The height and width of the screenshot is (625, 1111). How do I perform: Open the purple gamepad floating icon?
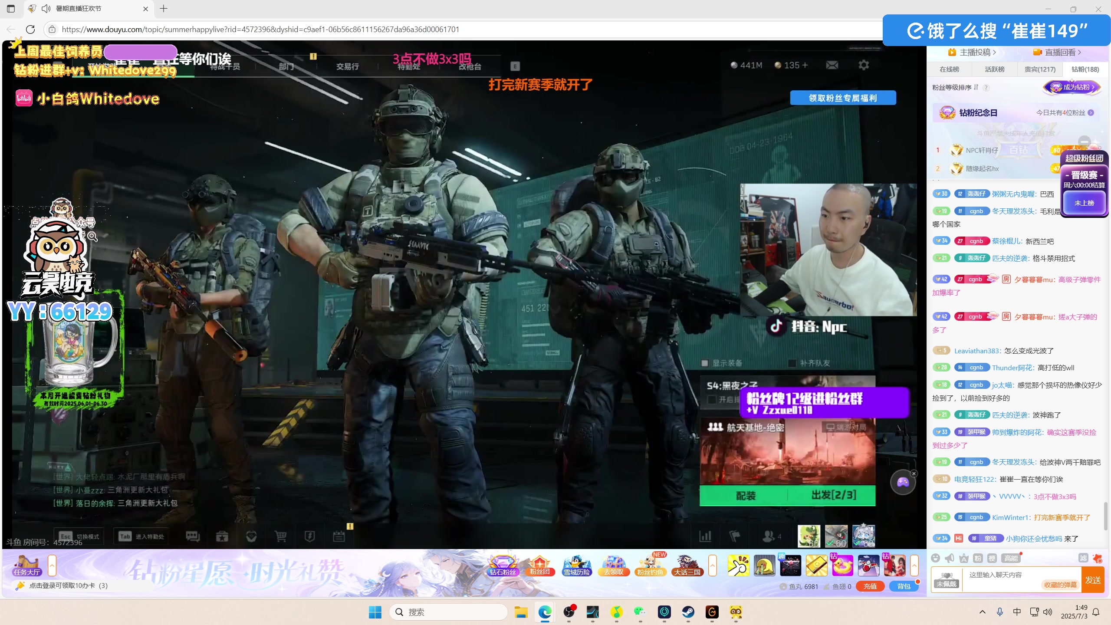903,482
